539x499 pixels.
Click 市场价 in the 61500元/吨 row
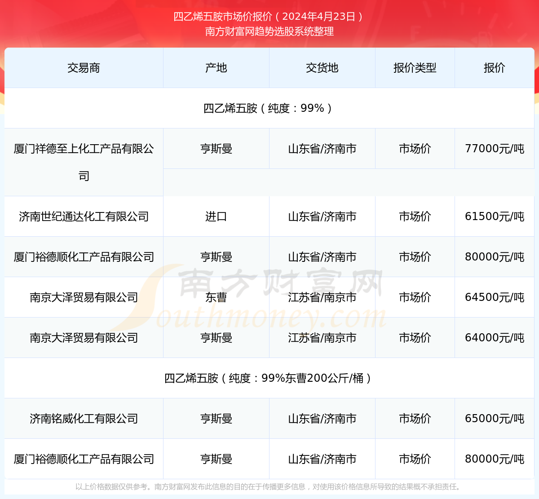coord(415,216)
